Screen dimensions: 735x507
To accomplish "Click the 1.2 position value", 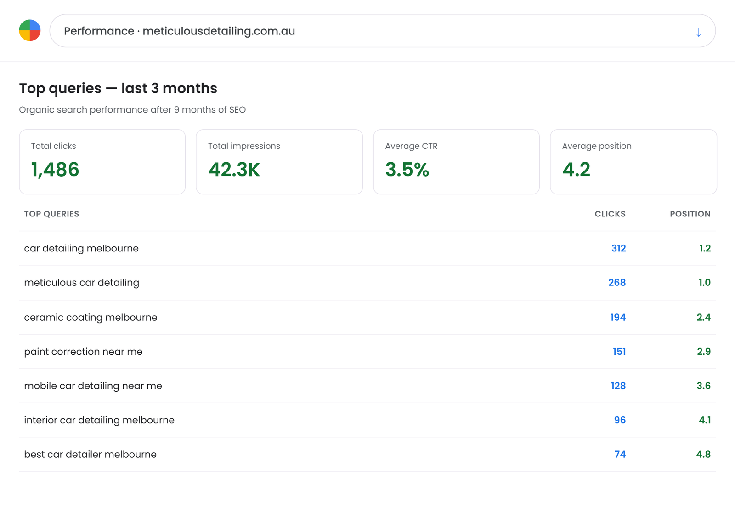I will 705,248.
